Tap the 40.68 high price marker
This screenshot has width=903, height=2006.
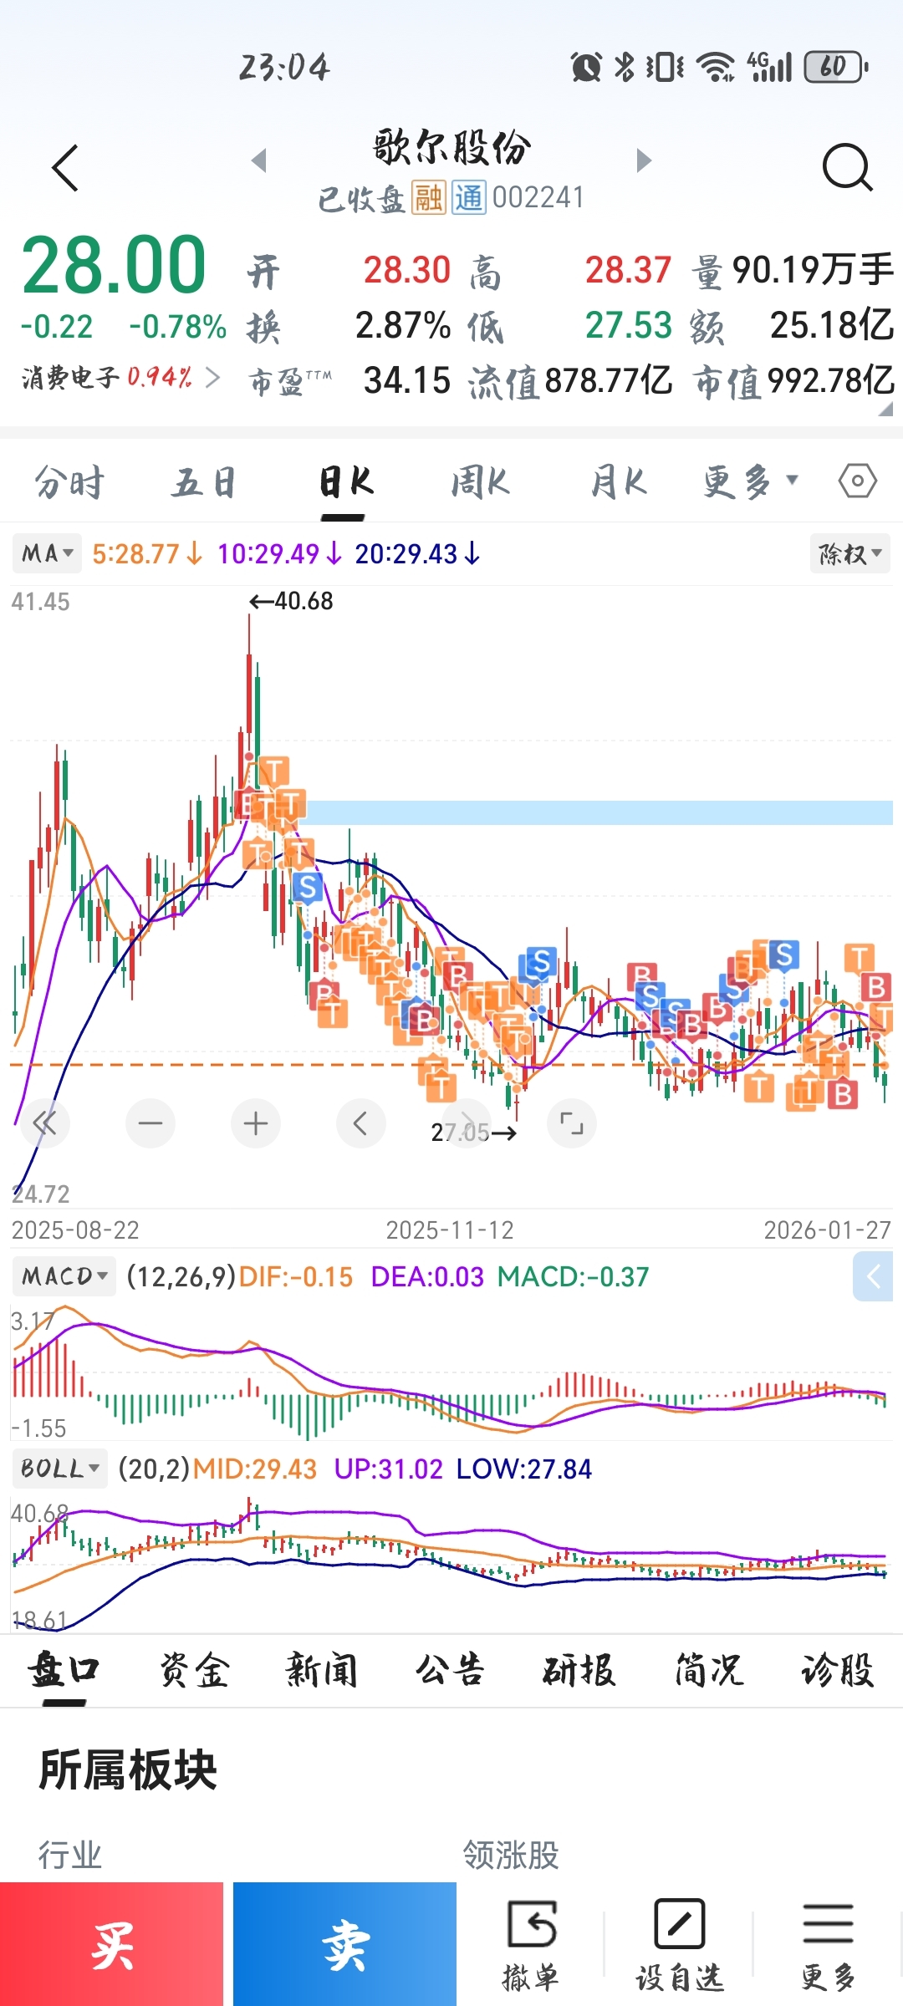coord(291,601)
